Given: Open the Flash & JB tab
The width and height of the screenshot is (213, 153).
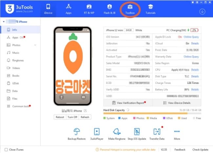Looking at the screenshot, I should click(x=109, y=9).
